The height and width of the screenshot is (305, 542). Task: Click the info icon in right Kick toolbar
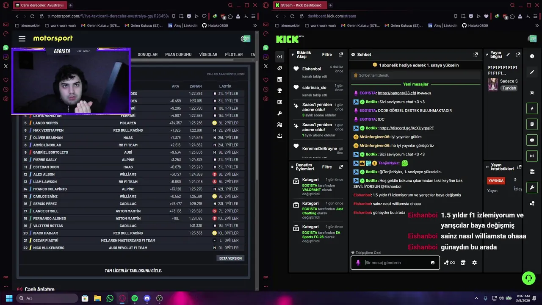pyautogui.click(x=532, y=56)
